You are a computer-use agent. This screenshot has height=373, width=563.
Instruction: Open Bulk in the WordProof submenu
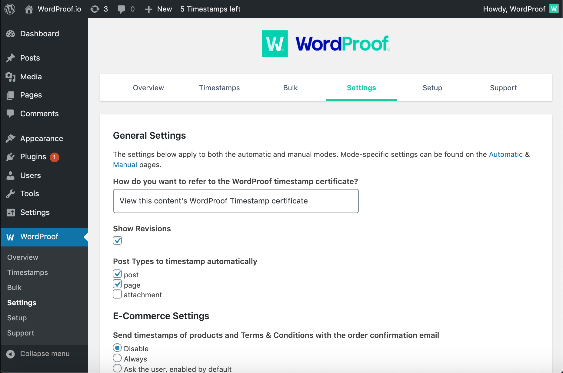click(15, 288)
